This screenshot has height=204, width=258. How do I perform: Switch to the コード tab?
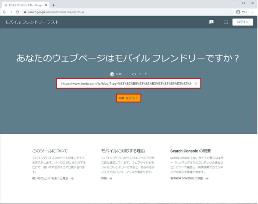tap(140, 74)
